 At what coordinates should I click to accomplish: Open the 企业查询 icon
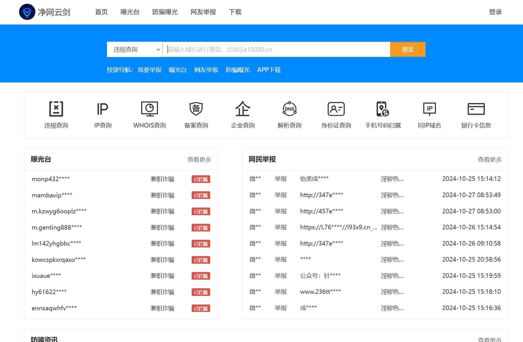pyautogui.click(x=243, y=109)
